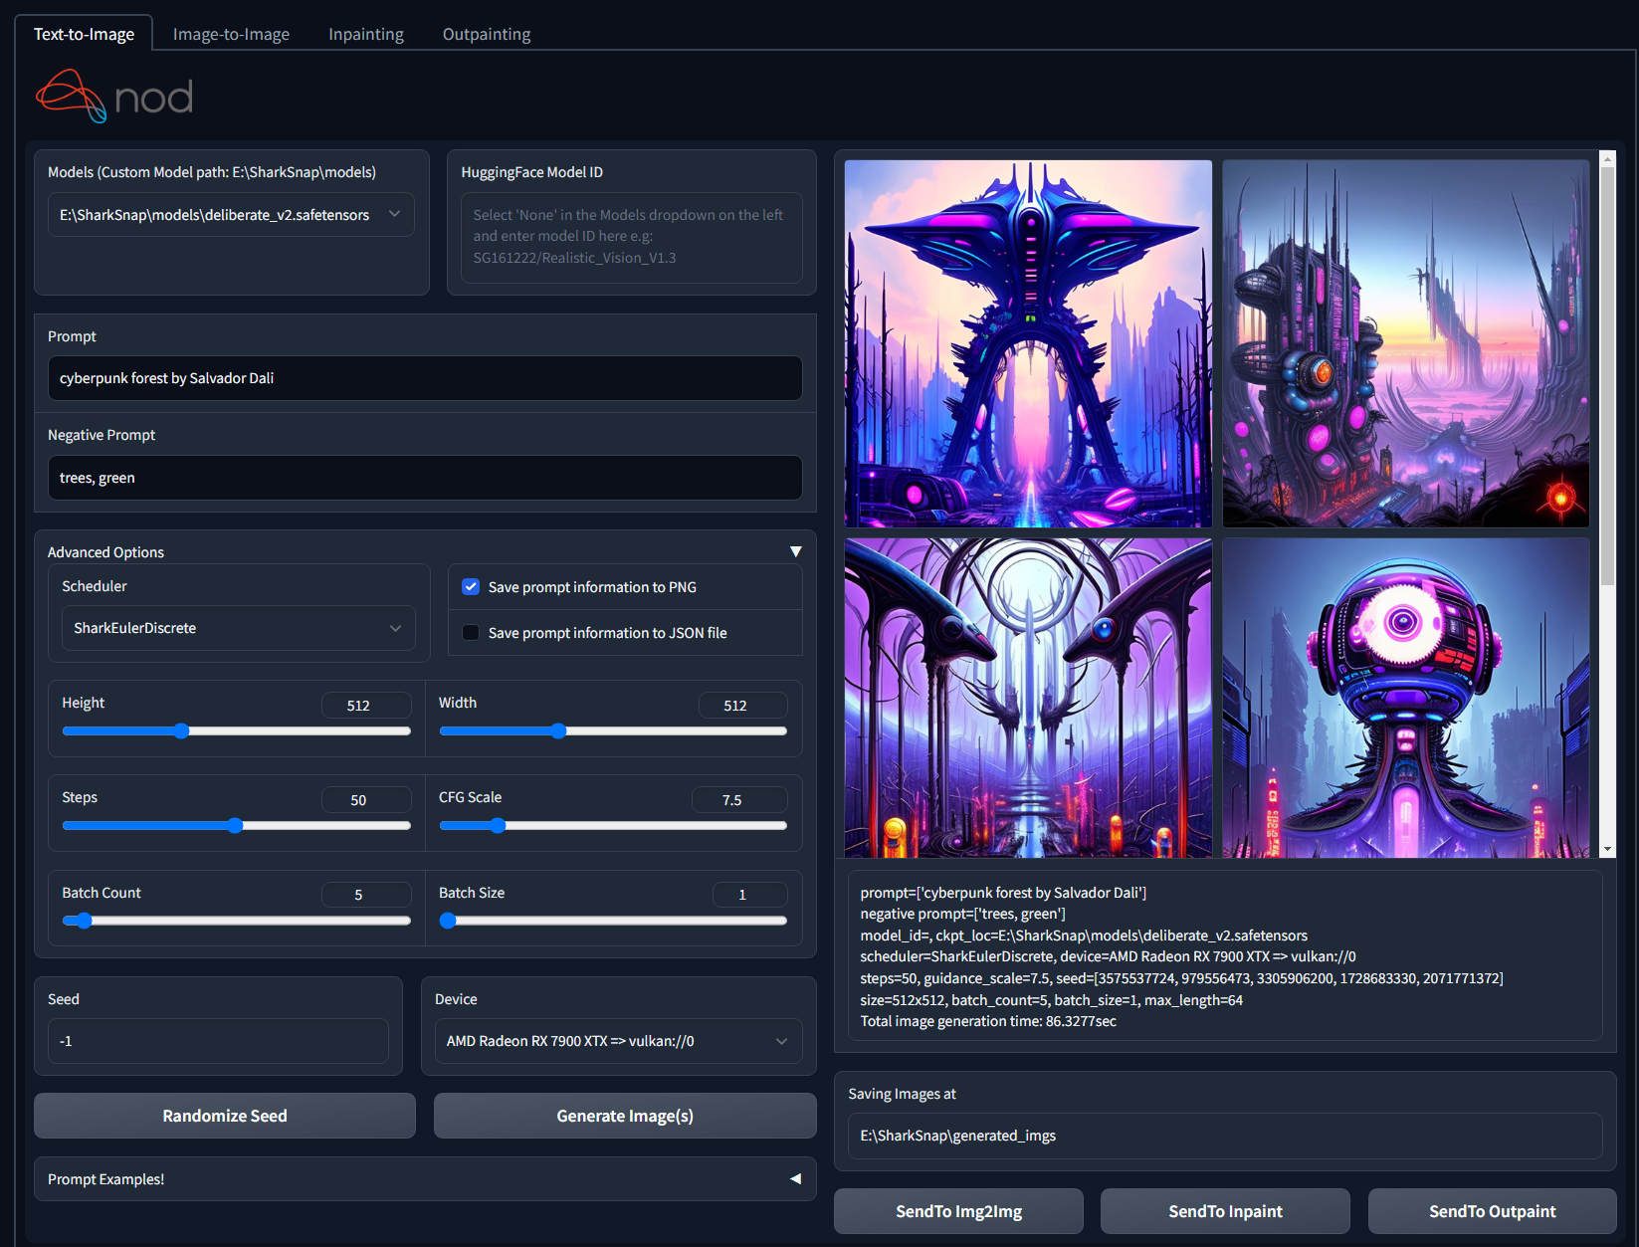1639x1247 pixels.
Task: Click the gallery scrollbar thumb
Action: 1607,375
